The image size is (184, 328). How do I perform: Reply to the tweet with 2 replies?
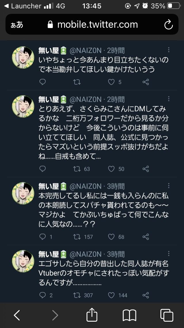pyautogui.click(x=42, y=295)
